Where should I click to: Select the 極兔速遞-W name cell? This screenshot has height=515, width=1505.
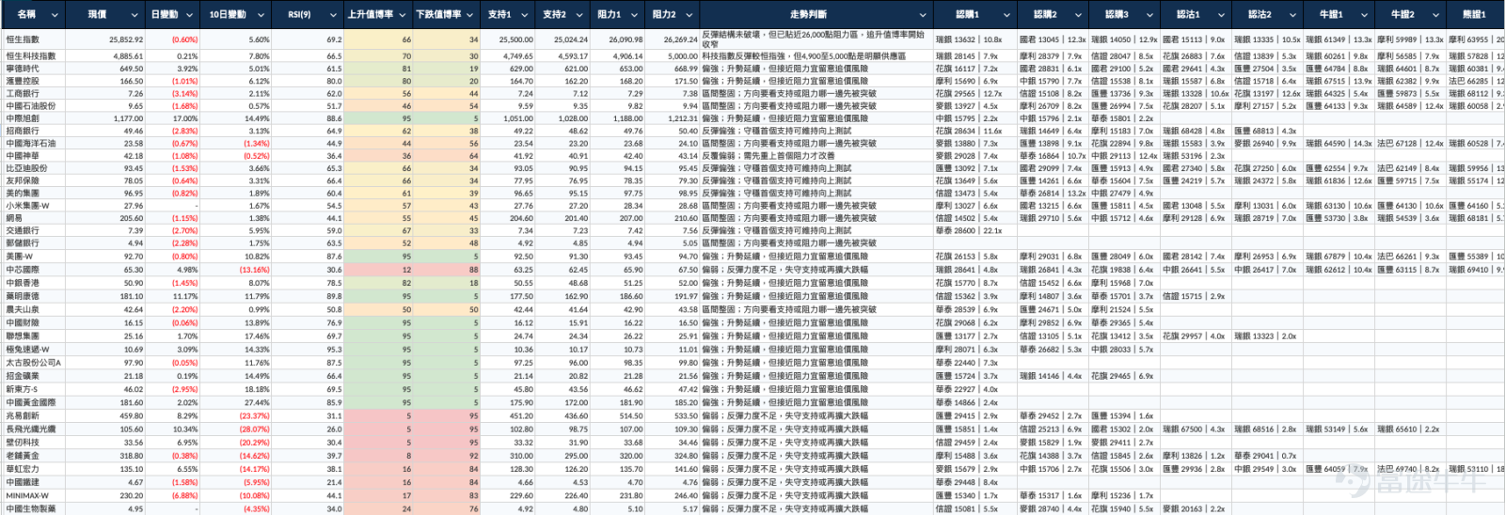click(34, 350)
